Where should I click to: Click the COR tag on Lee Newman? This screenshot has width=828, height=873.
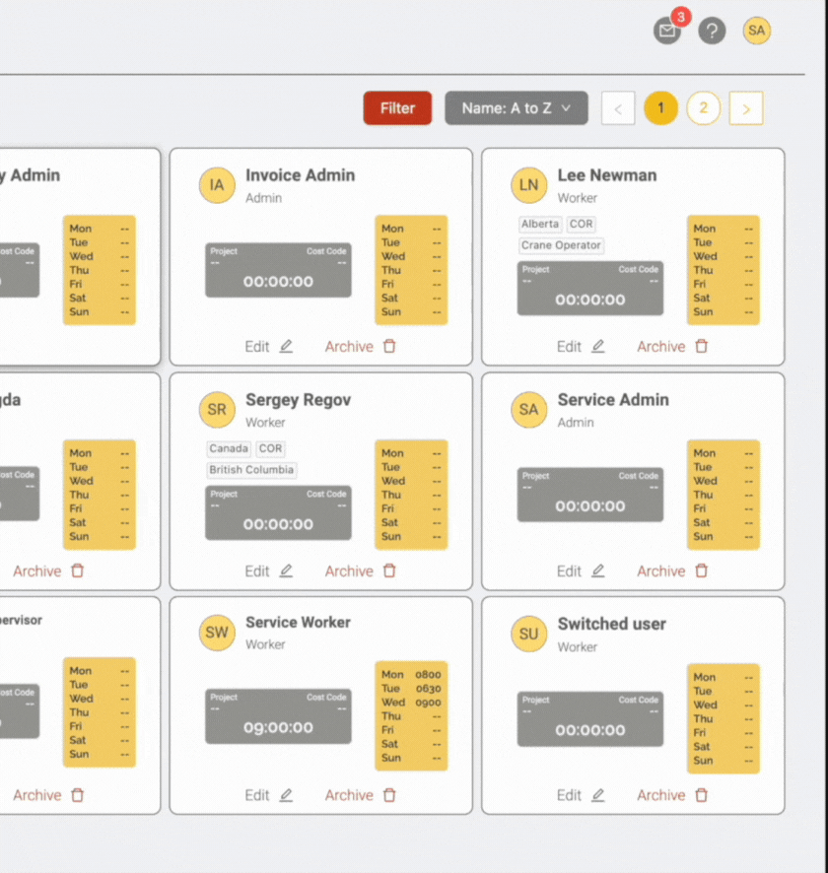pyautogui.click(x=582, y=224)
